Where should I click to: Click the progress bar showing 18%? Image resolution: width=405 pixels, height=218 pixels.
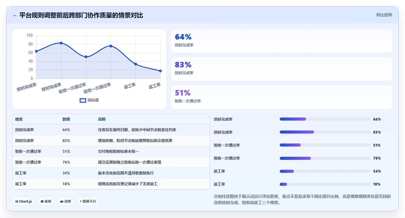point(325,184)
